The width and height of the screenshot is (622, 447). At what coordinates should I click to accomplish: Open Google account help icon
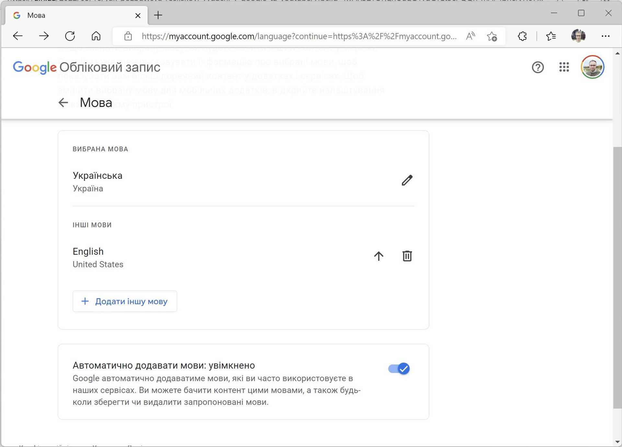(x=538, y=67)
